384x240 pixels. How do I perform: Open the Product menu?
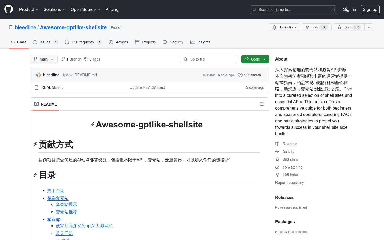(29, 9)
